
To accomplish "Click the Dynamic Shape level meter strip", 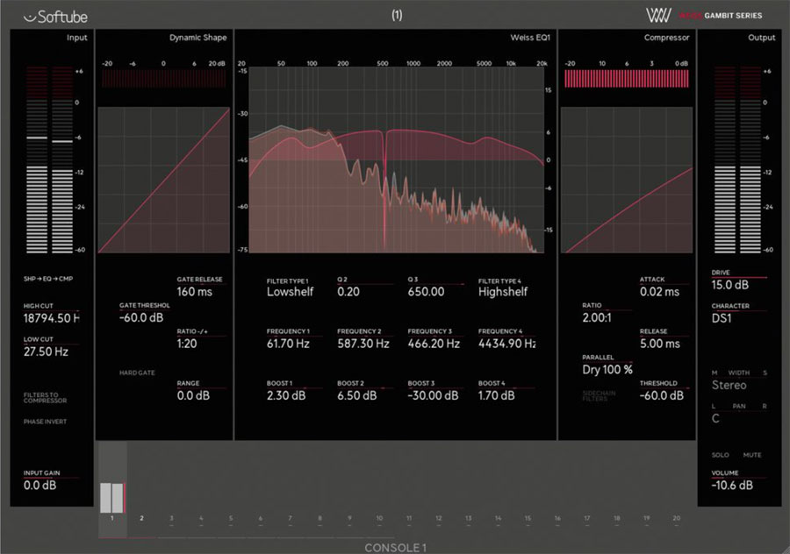I will tap(164, 79).
